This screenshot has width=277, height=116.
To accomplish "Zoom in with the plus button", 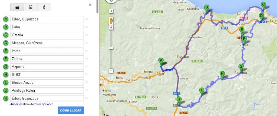I will pos(111,28).
